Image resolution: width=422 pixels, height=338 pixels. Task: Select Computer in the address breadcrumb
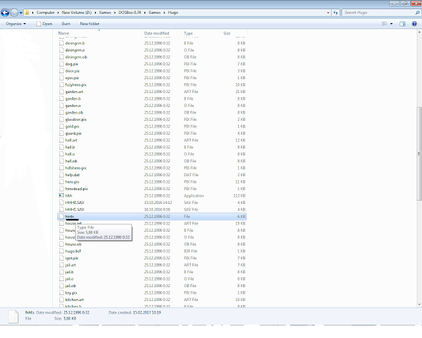coord(45,13)
